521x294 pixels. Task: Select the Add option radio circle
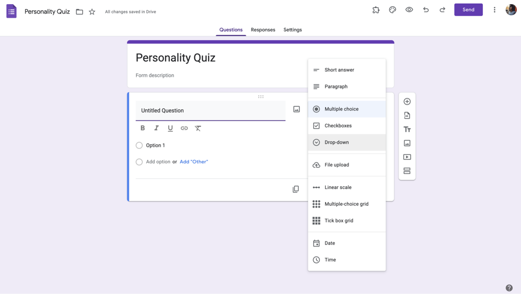(139, 162)
